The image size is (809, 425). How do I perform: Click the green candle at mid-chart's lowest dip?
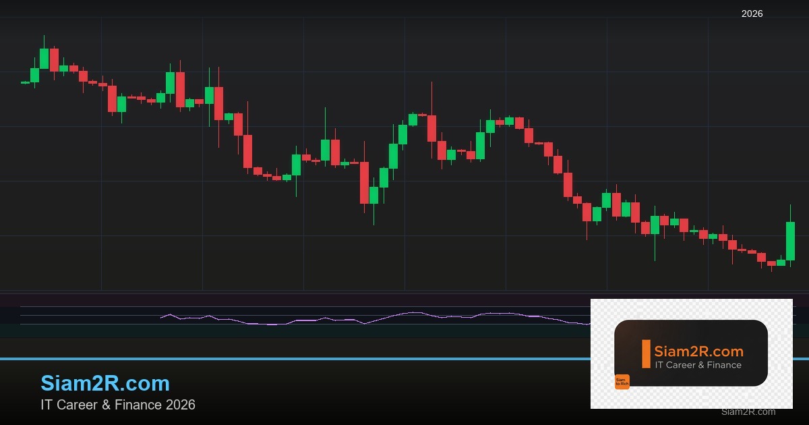tap(373, 195)
